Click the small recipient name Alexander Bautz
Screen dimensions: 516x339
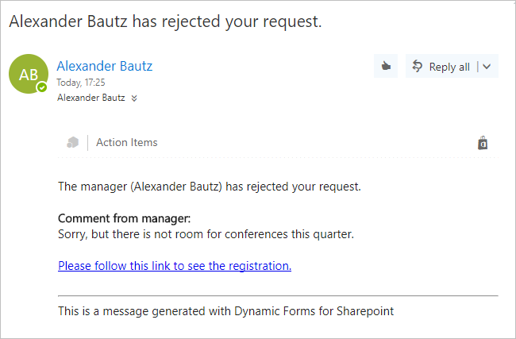(91, 98)
